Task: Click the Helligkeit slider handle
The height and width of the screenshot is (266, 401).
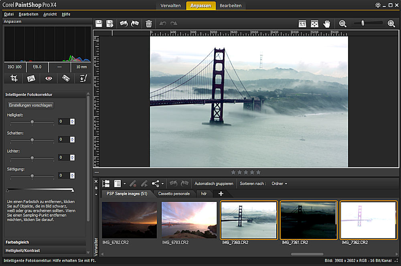Action: point(32,122)
